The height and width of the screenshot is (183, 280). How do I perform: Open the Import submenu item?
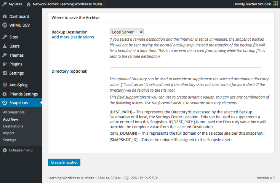click(x=8, y=133)
